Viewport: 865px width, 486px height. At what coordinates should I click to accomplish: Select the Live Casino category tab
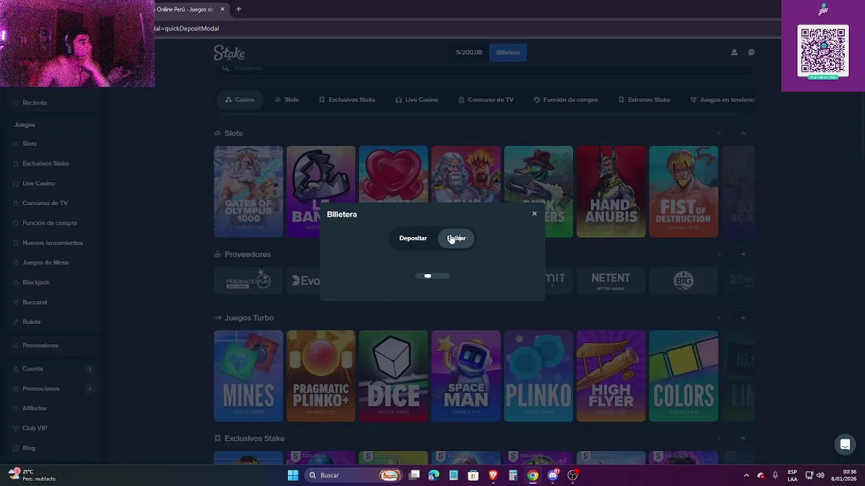tap(416, 100)
